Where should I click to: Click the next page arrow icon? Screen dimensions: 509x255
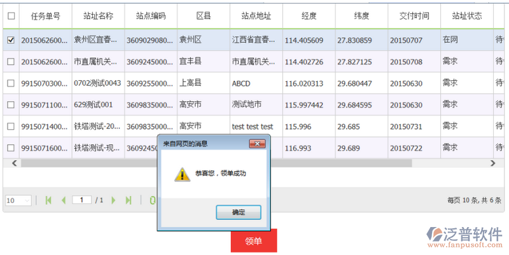tap(113, 200)
